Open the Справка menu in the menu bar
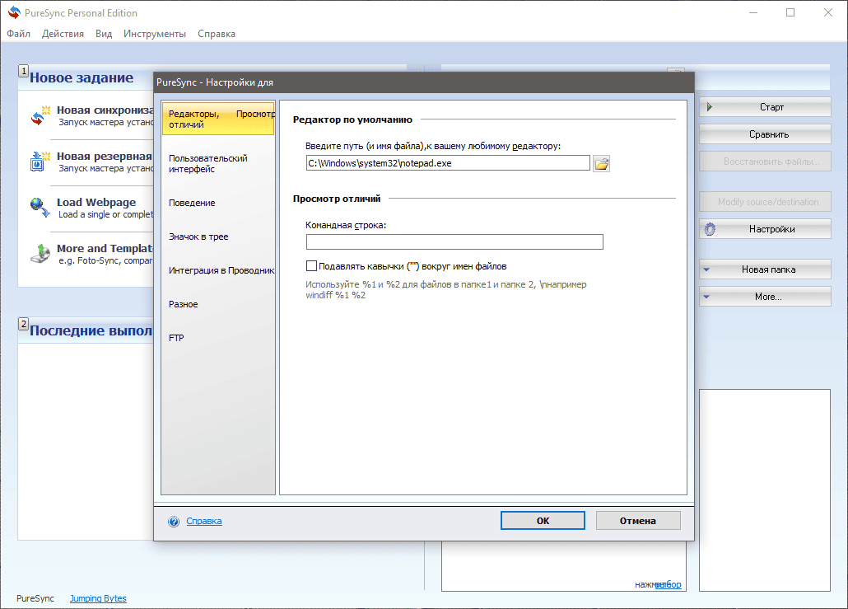Image resolution: width=848 pixels, height=609 pixels. click(x=217, y=34)
